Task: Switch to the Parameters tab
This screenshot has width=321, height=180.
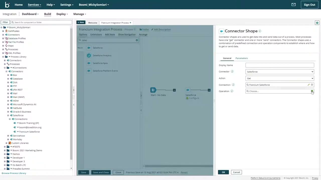Action: click(242, 58)
